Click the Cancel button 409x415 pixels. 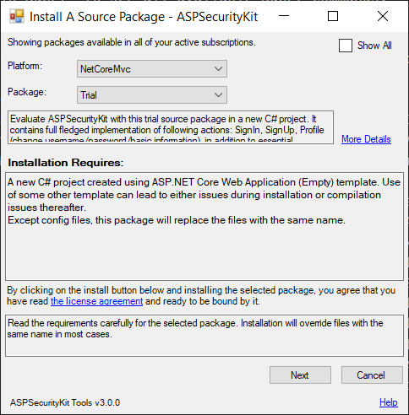click(x=372, y=375)
